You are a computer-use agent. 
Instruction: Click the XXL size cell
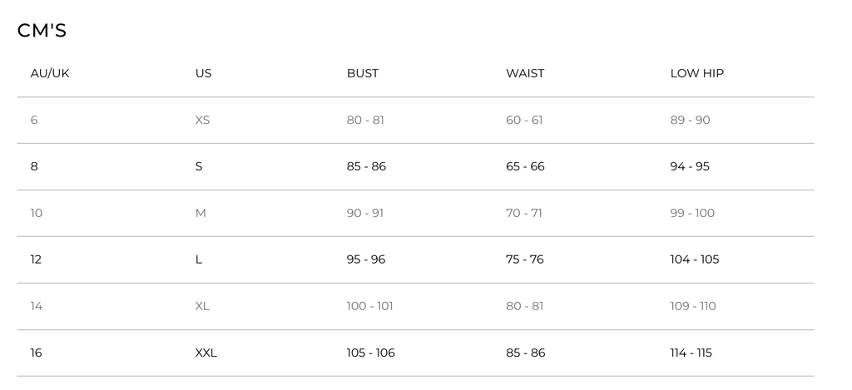tap(206, 353)
